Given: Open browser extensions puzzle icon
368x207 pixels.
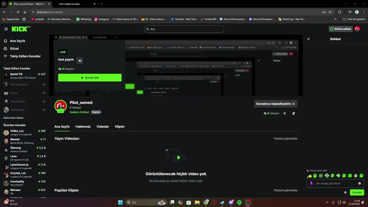Looking at the screenshot, I should 340,12.
